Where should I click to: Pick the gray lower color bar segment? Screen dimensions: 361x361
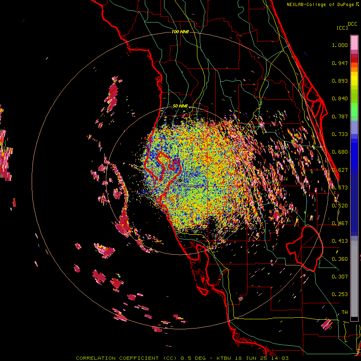point(354,279)
